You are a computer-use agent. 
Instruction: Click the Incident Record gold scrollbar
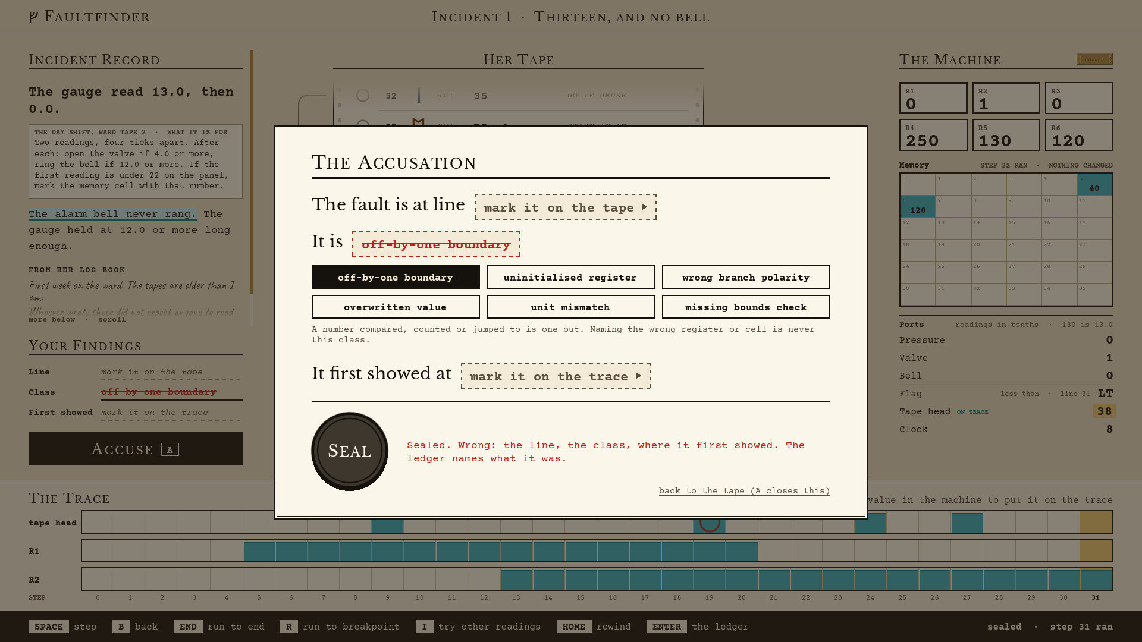pos(252,172)
